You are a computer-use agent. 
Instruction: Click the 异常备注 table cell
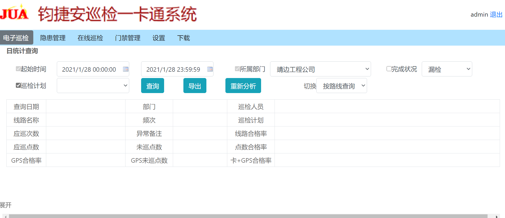pos(149,133)
